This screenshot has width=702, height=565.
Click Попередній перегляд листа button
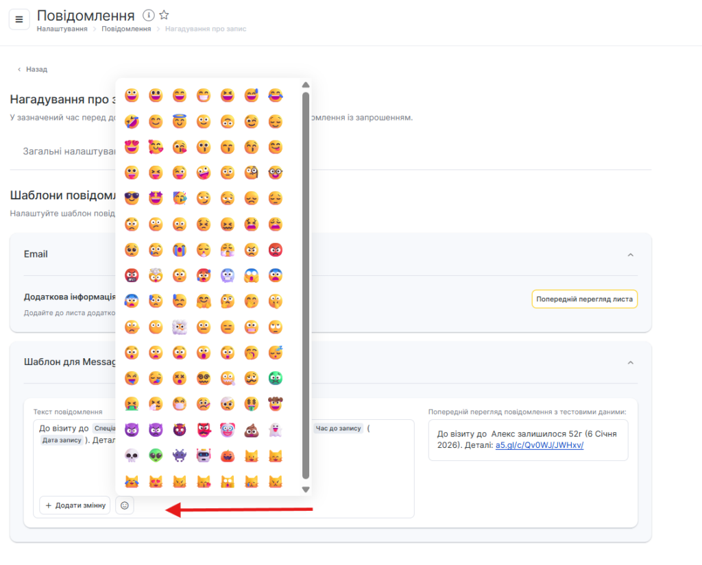pyautogui.click(x=584, y=299)
